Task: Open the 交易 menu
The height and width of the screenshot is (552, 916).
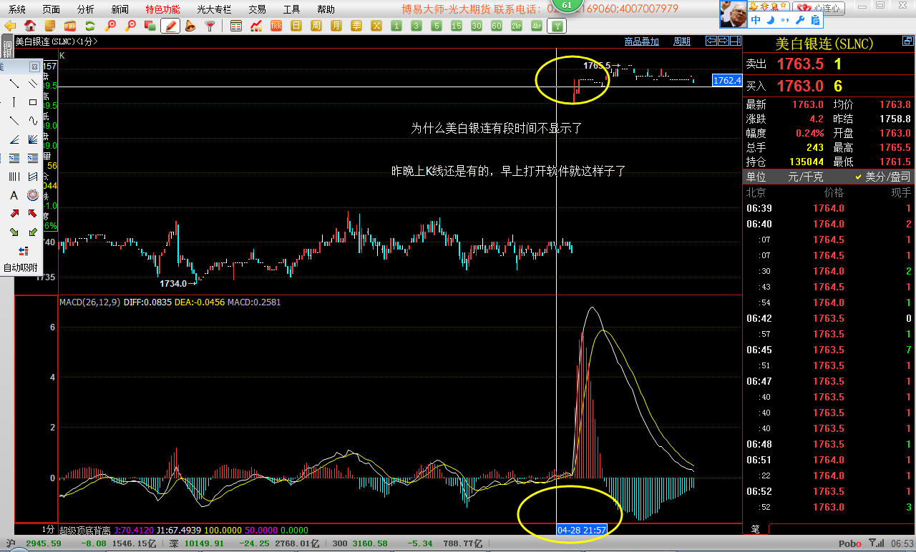Action: click(x=257, y=9)
